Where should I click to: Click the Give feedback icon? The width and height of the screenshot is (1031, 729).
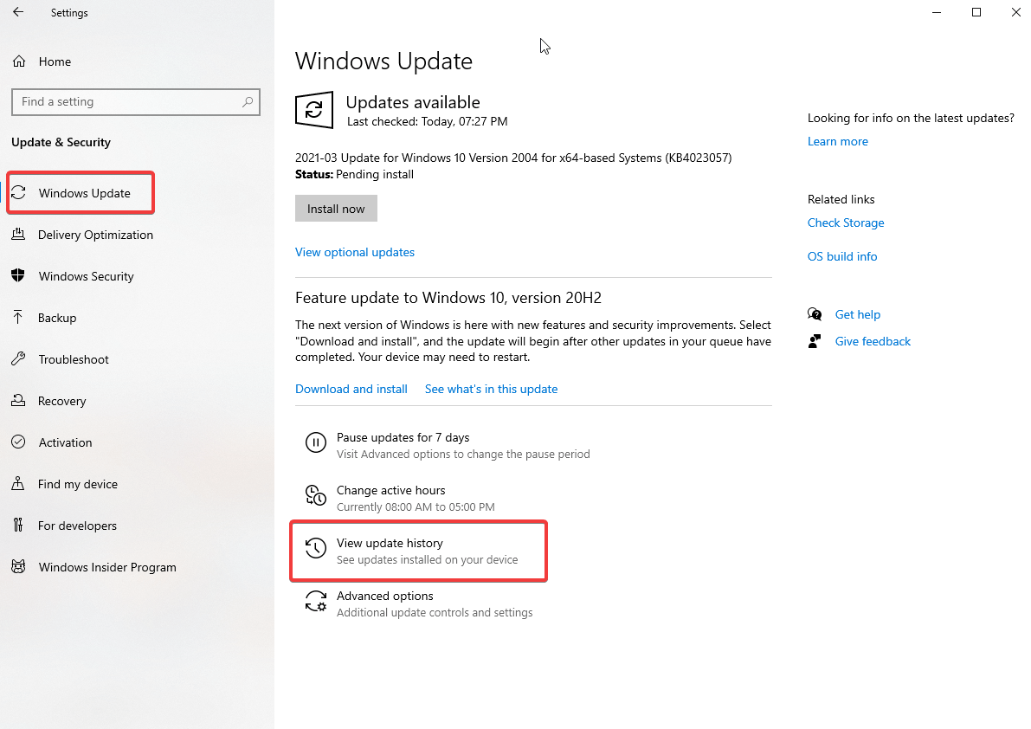(x=815, y=341)
